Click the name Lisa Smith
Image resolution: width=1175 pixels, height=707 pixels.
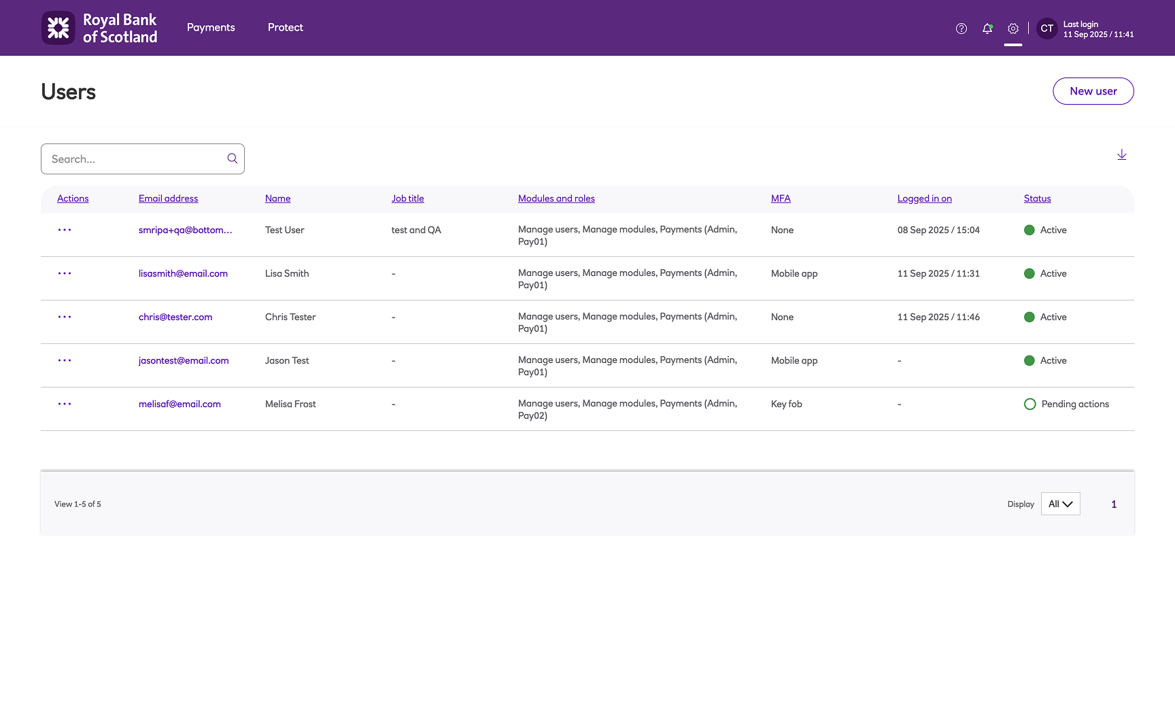click(287, 273)
